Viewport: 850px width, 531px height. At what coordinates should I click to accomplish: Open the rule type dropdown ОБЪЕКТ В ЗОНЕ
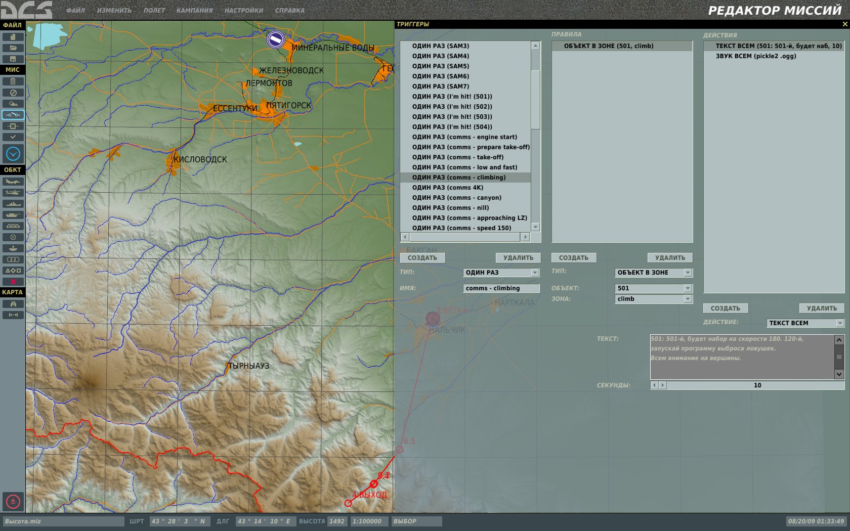click(653, 273)
